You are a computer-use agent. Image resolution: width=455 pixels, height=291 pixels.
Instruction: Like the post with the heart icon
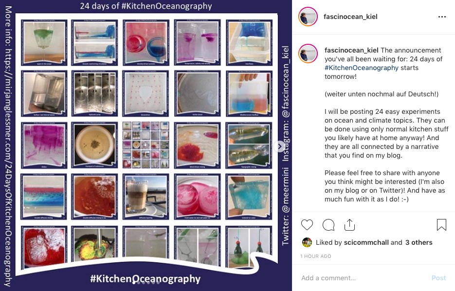pos(307,225)
